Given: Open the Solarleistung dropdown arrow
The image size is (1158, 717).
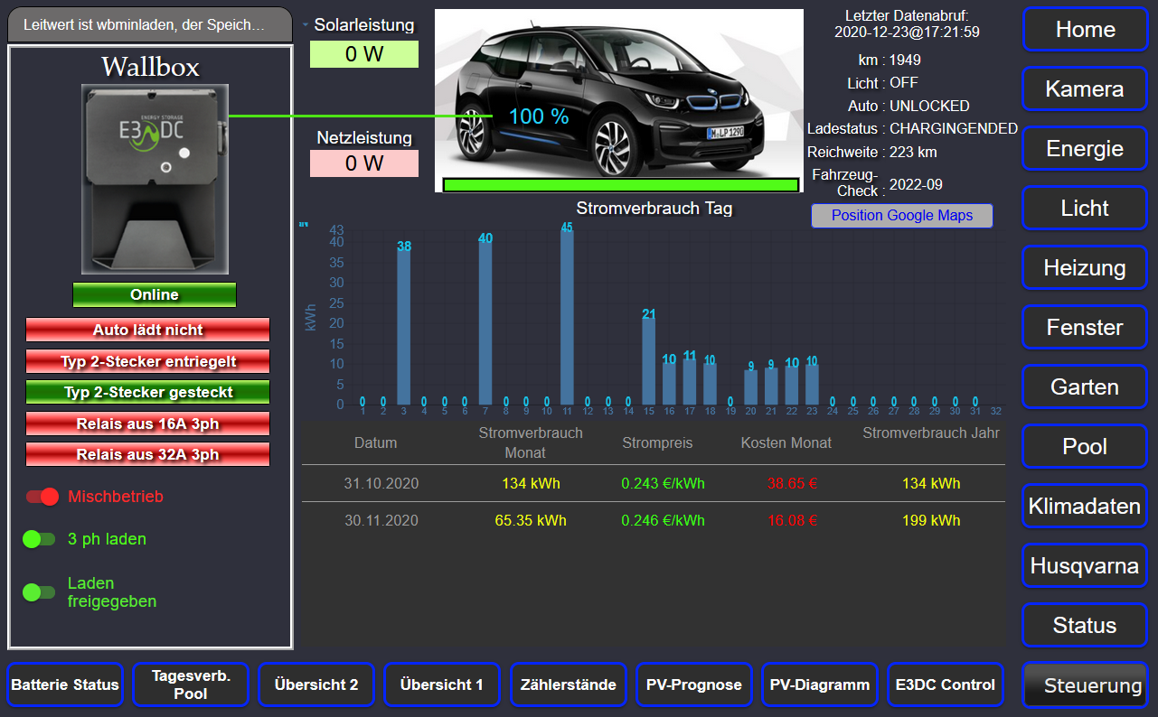Looking at the screenshot, I should click(305, 25).
